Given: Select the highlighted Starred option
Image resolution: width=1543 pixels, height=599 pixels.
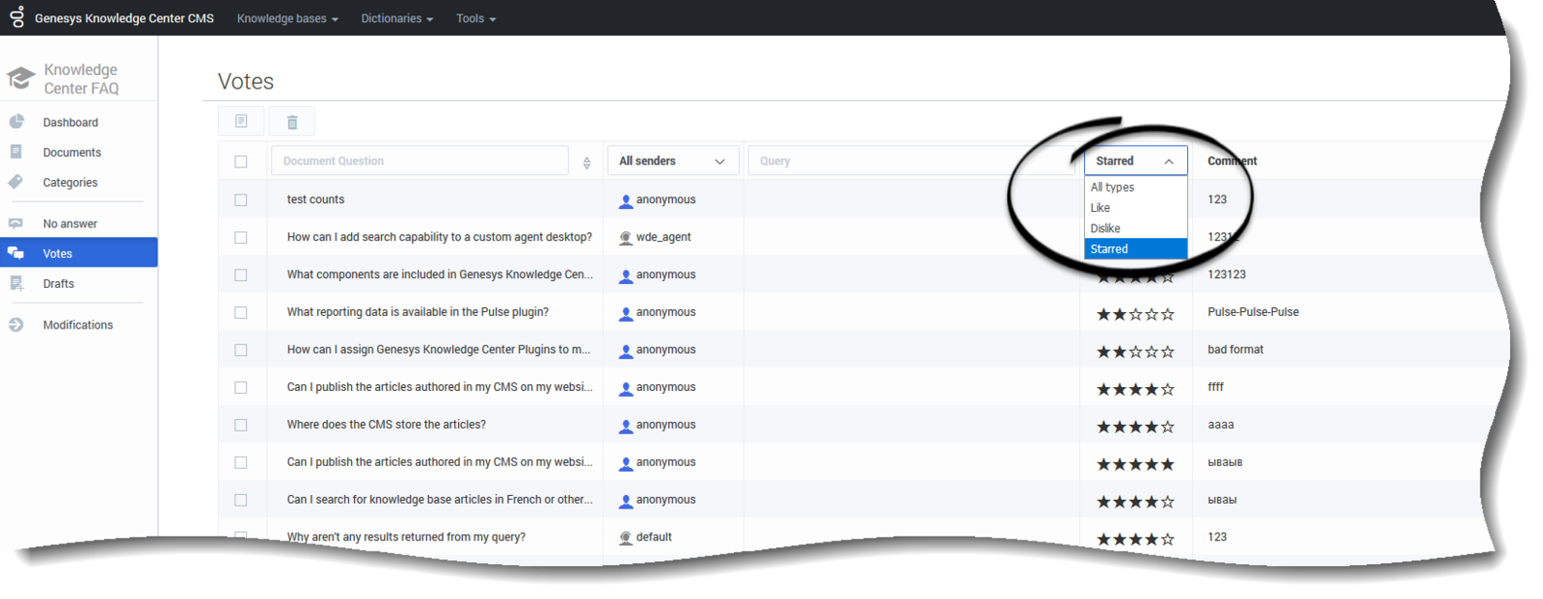Looking at the screenshot, I should (x=1135, y=248).
